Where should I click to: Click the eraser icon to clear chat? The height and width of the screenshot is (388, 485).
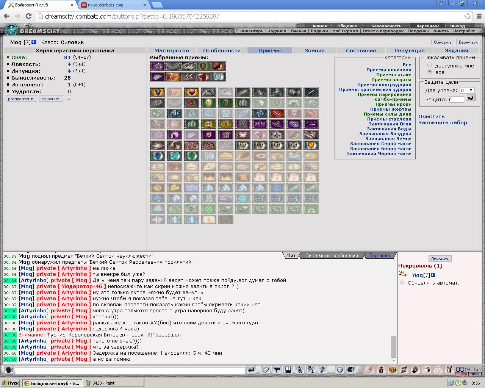click(x=266, y=370)
